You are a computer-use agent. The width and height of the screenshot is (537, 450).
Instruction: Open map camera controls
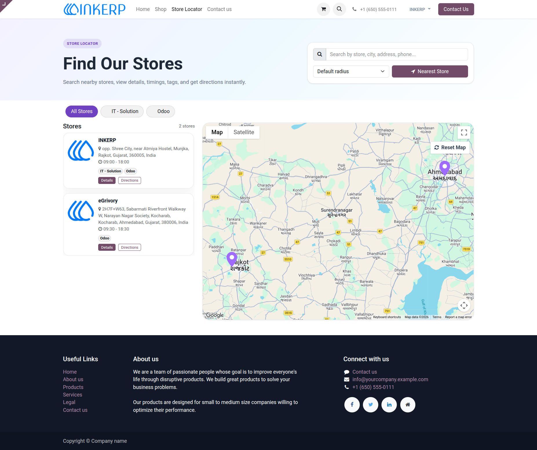464,305
